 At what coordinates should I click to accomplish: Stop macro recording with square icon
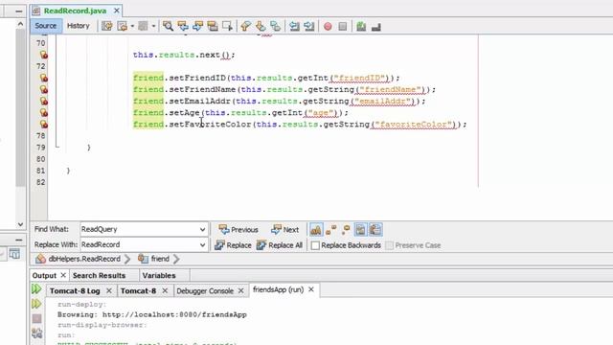343,26
